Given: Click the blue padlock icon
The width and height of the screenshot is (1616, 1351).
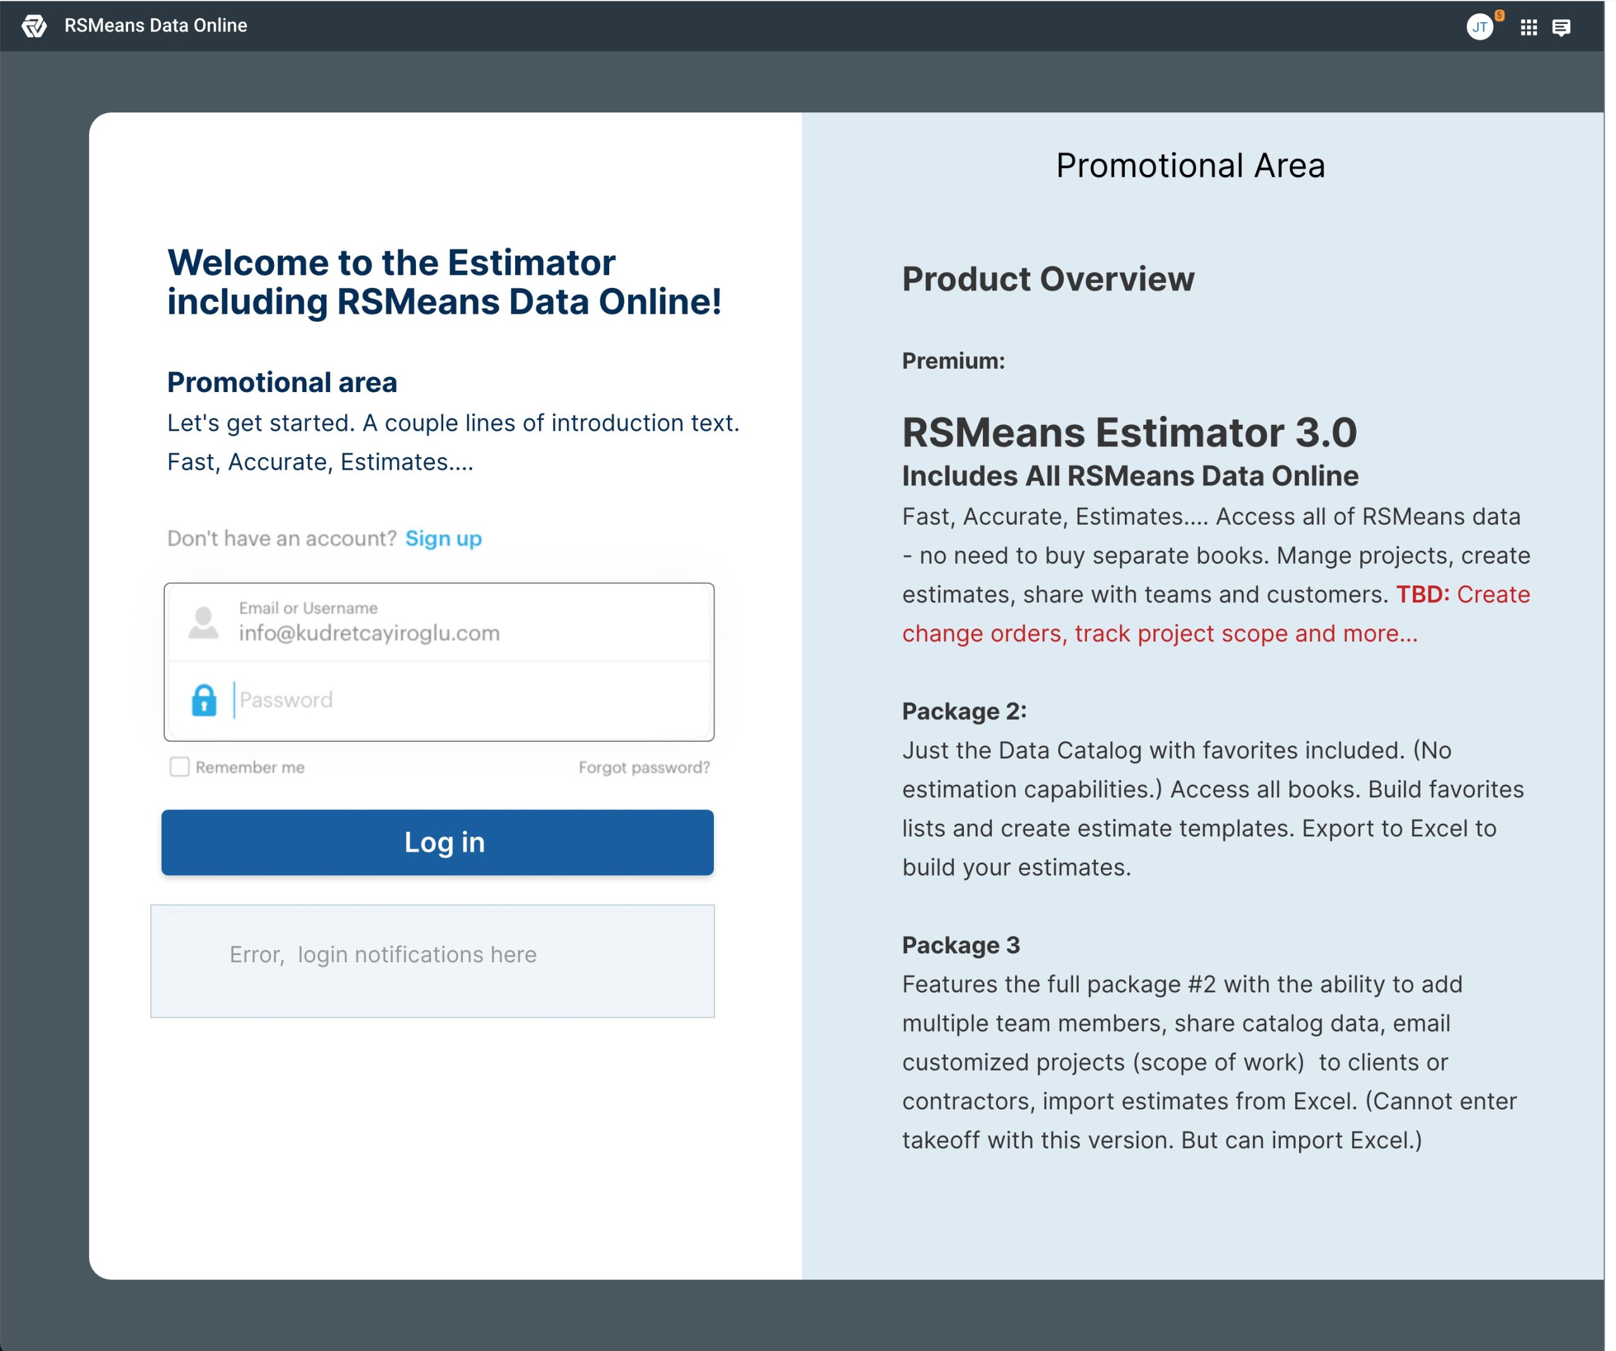Looking at the screenshot, I should pyautogui.click(x=204, y=699).
